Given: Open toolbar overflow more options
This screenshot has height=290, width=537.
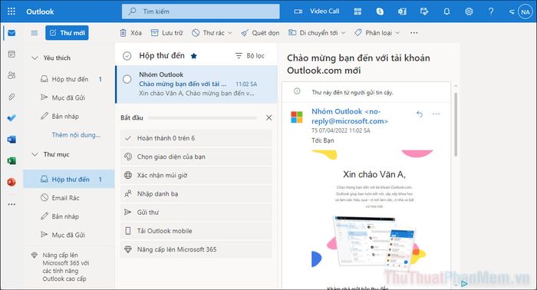Looking at the screenshot, I should coord(413,33).
